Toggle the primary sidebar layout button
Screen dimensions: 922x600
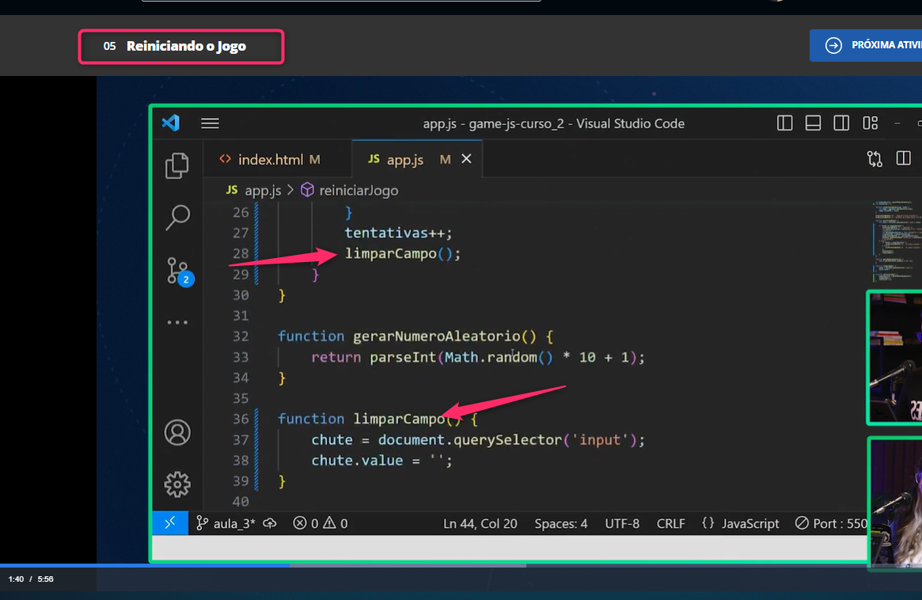785,123
